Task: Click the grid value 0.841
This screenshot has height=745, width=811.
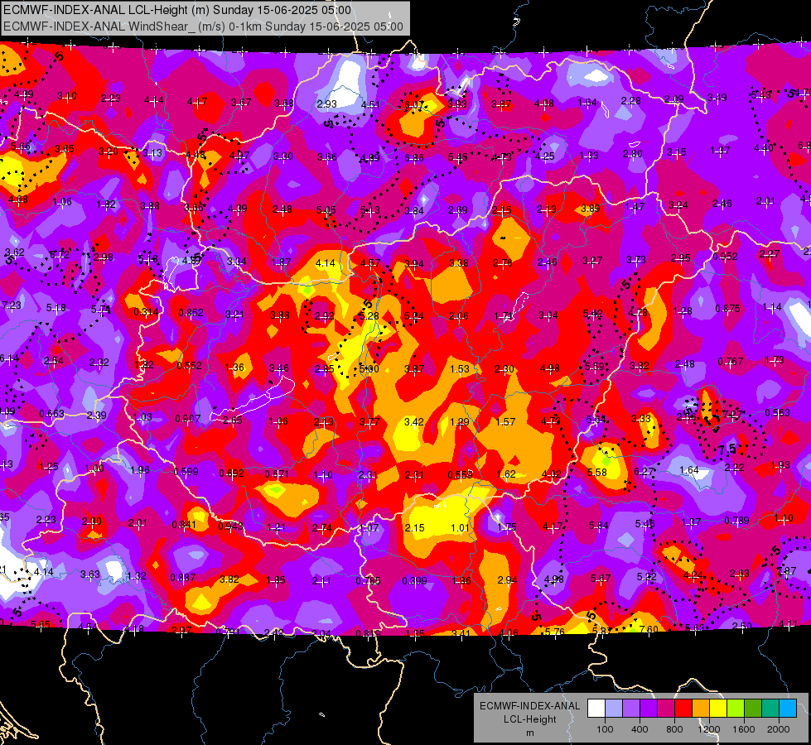Action: (184, 525)
